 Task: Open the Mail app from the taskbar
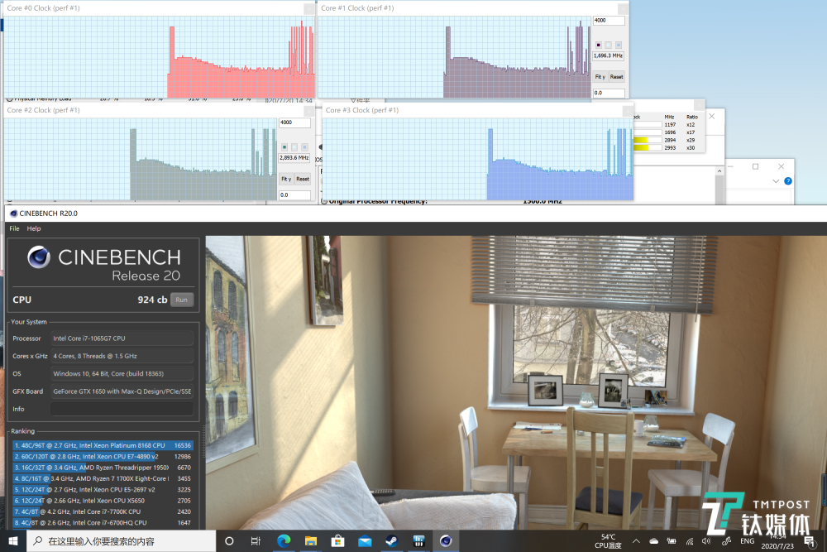point(365,541)
